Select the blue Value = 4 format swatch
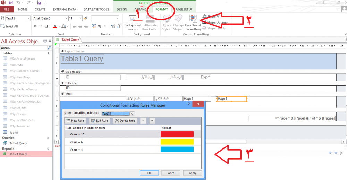 tap(177, 150)
